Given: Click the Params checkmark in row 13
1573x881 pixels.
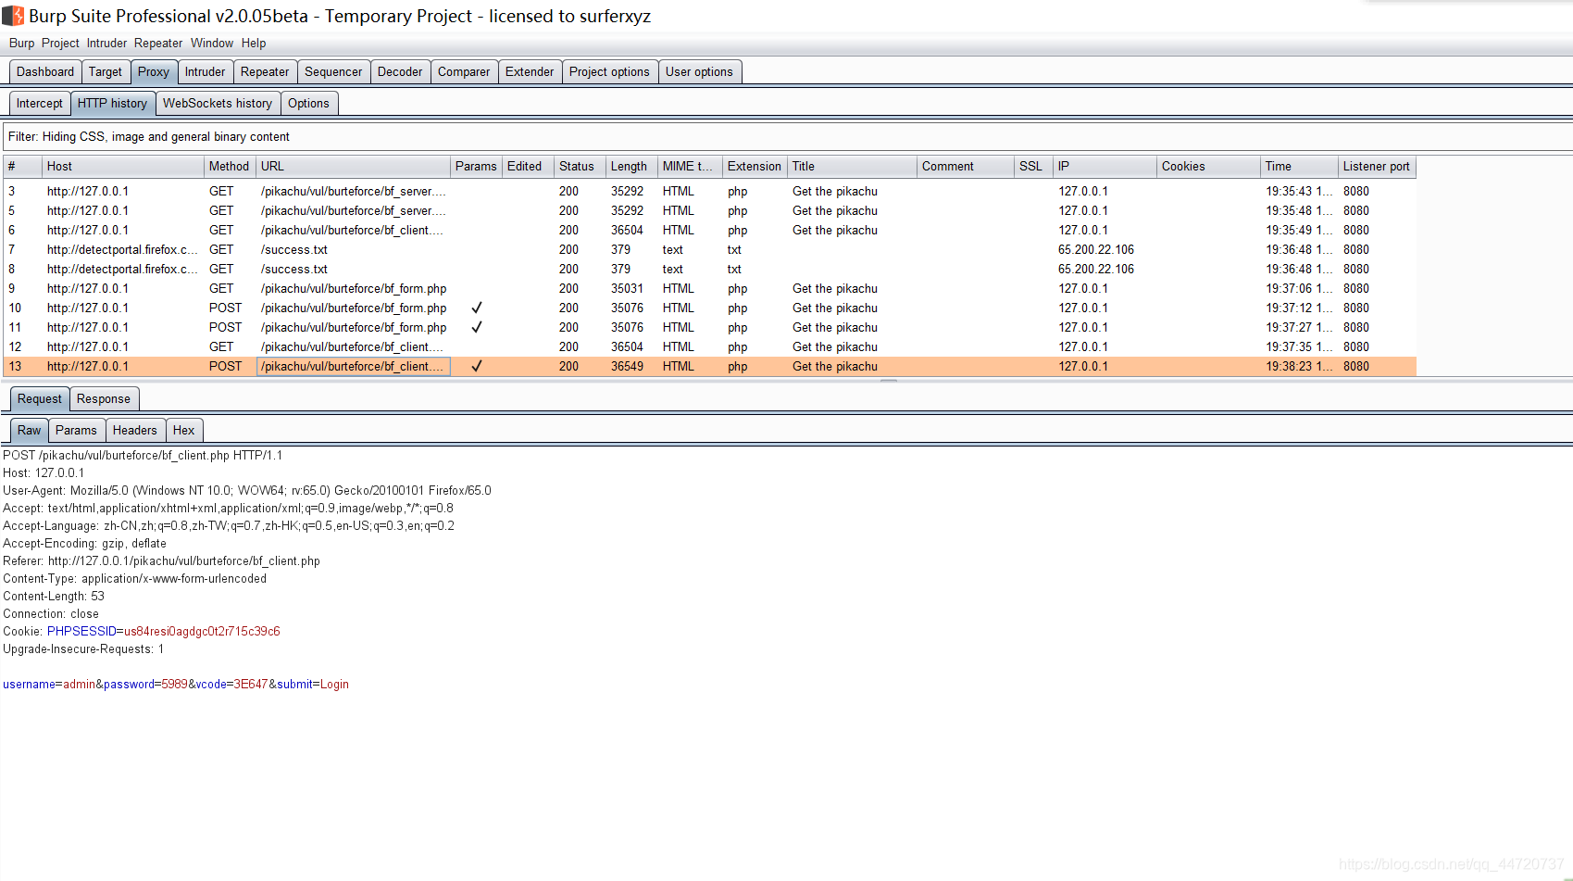Looking at the screenshot, I should pos(476,366).
